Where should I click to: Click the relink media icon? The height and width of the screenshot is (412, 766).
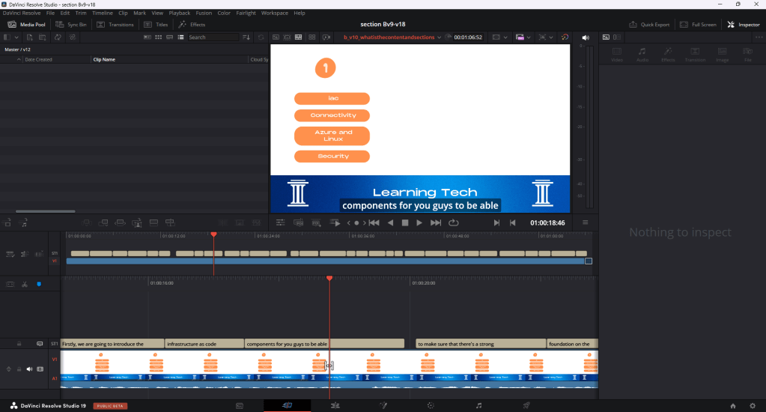tap(73, 37)
